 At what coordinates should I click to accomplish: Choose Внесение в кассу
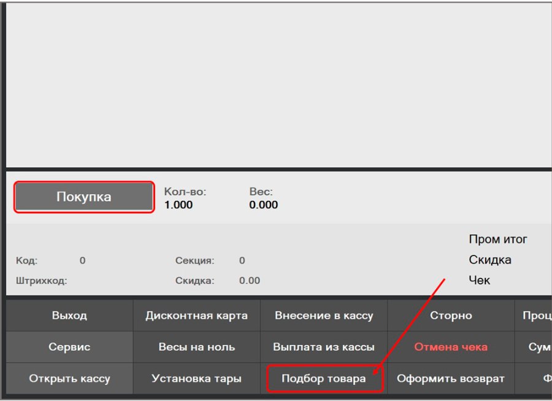[x=323, y=316]
